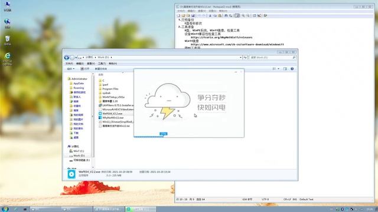Viewport: 378px width, 212px height.
Task: Open Explorer's 帮助(H) menu
Action: [113, 64]
